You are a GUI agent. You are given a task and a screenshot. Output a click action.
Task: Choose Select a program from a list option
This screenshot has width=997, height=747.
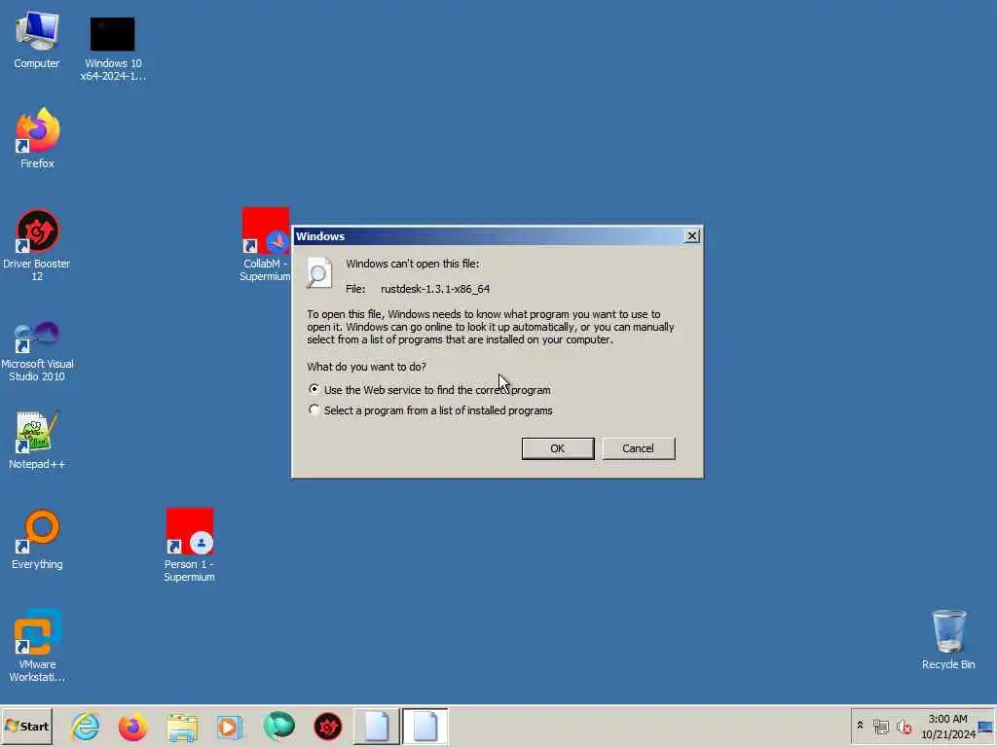tap(314, 409)
